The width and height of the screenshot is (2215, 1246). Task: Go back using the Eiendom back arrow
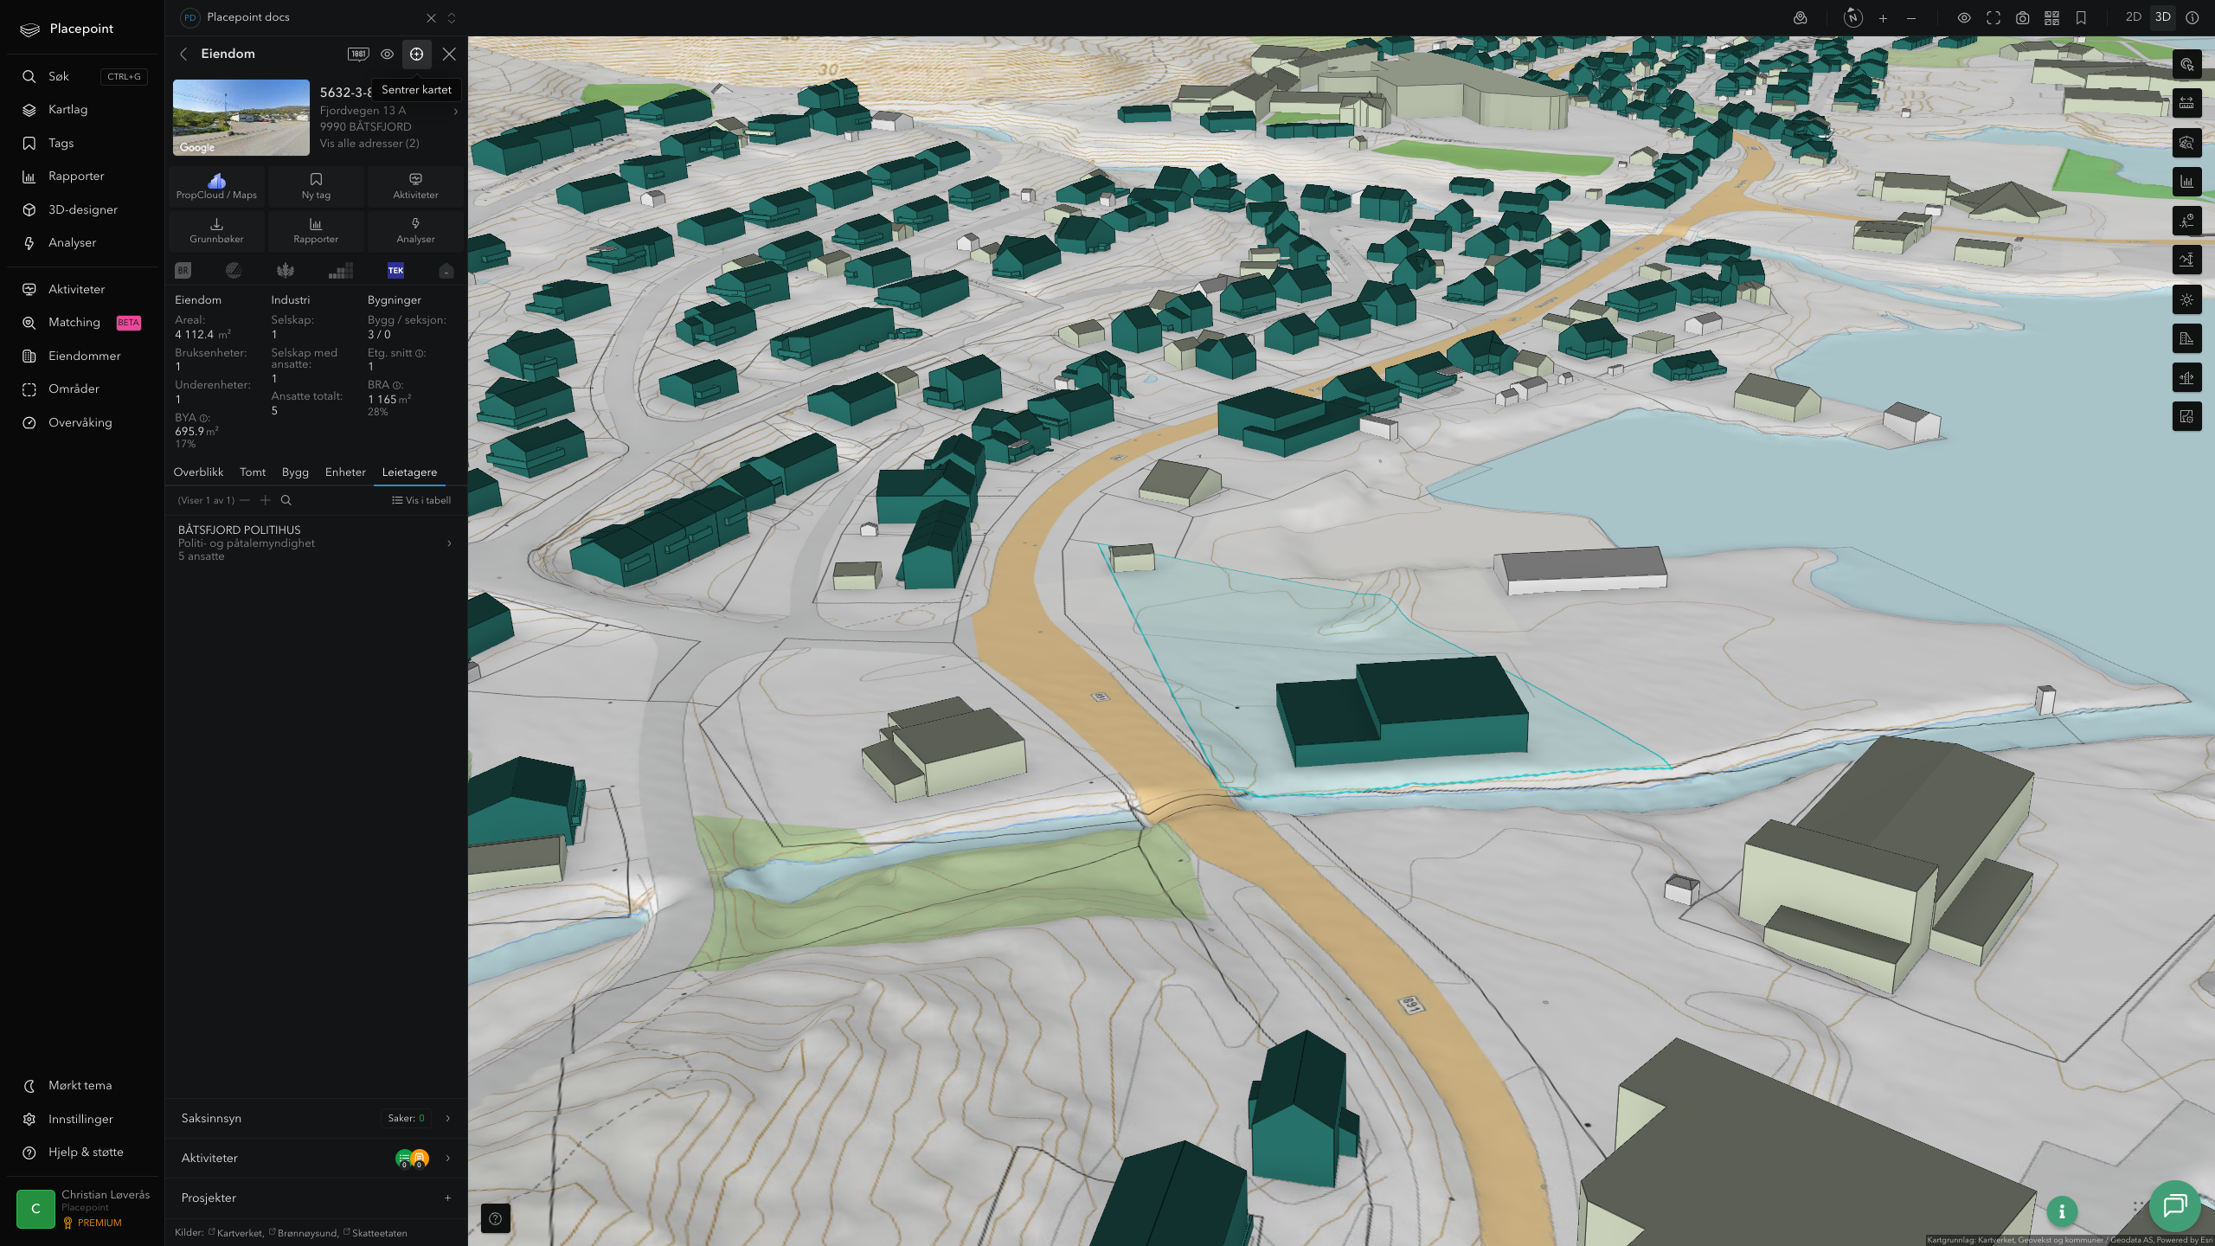click(183, 54)
